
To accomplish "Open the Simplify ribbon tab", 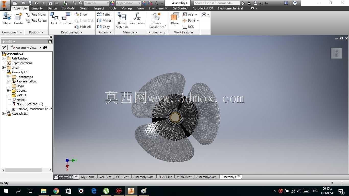I will pos(37,8).
